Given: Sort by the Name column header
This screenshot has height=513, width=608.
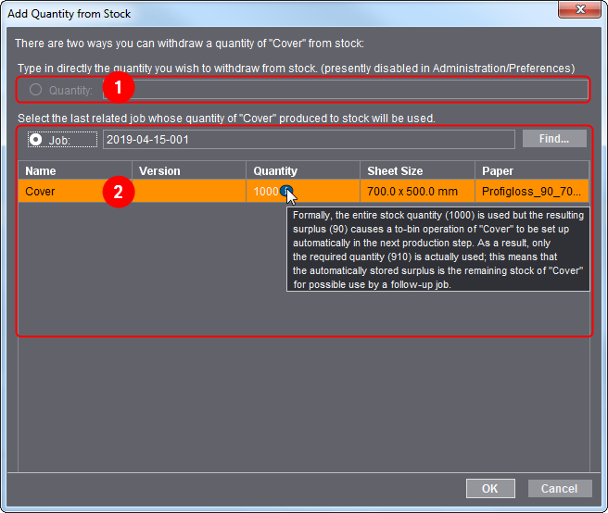Looking at the screenshot, I should (x=74, y=171).
